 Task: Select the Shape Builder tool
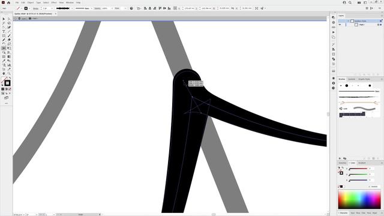(x=4, y=52)
